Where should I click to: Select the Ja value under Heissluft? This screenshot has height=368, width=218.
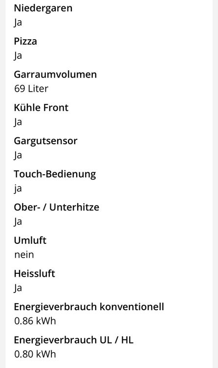(x=18, y=289)
